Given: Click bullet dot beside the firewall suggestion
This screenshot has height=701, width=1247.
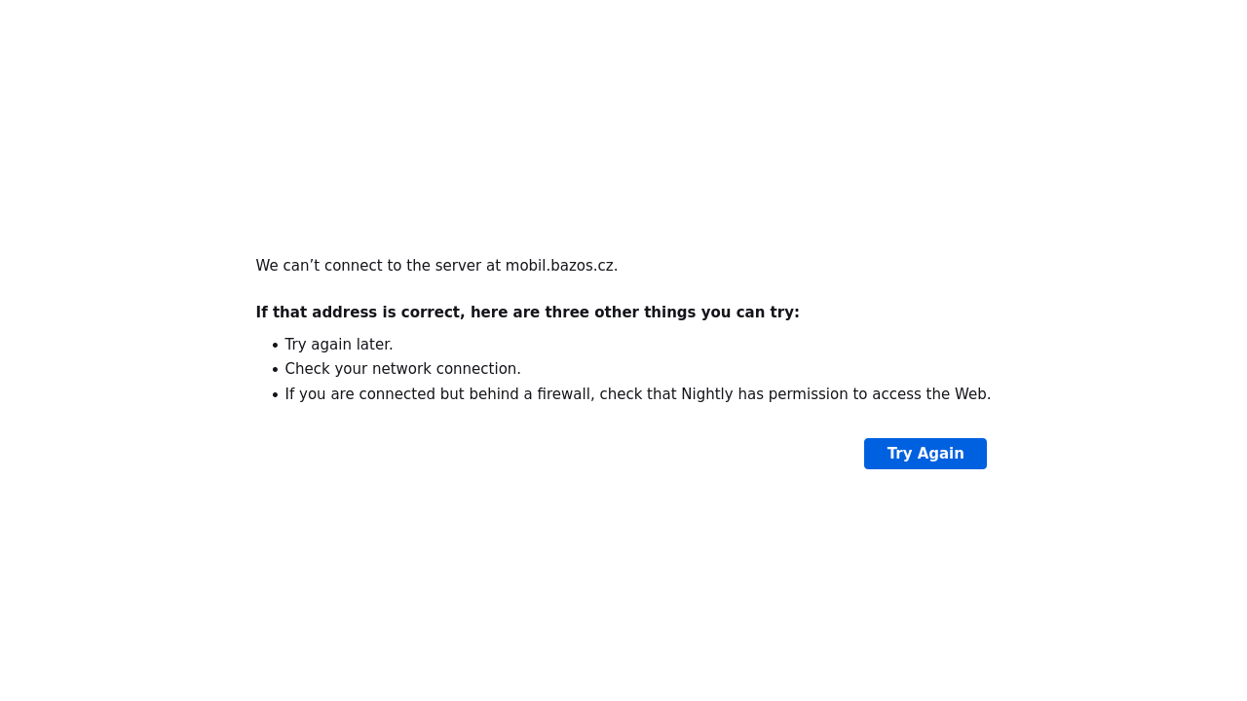Looking at the screenshot, I should 275,395.
